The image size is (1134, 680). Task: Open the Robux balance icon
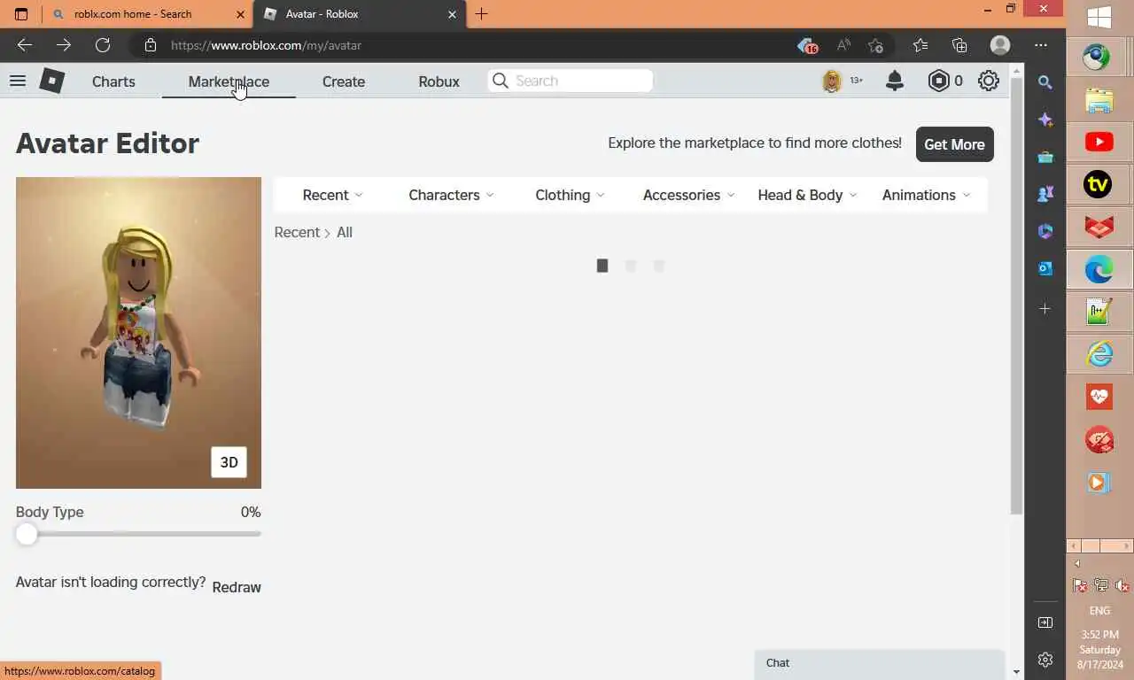coord(938,81)
